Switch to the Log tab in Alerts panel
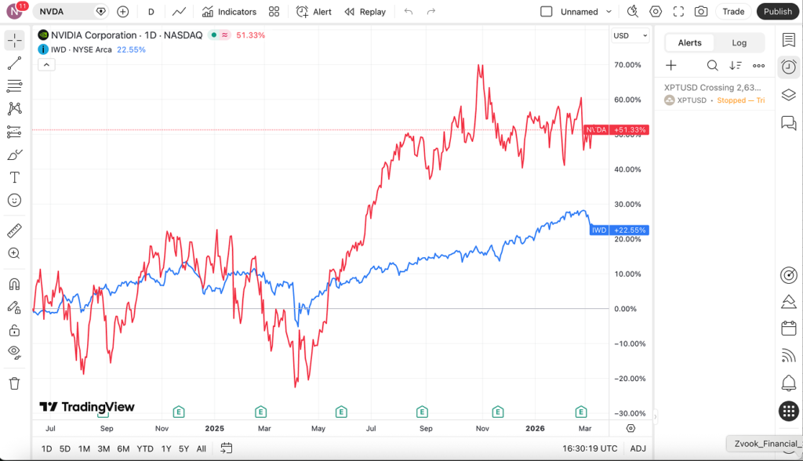 (738, 42)
